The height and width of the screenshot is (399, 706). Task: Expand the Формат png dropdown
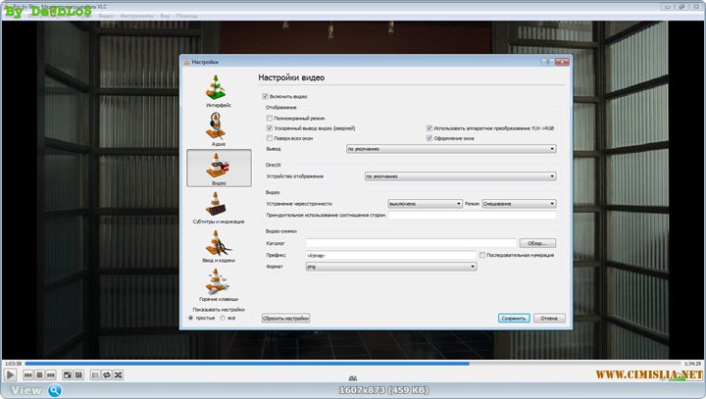click(390, 266)
